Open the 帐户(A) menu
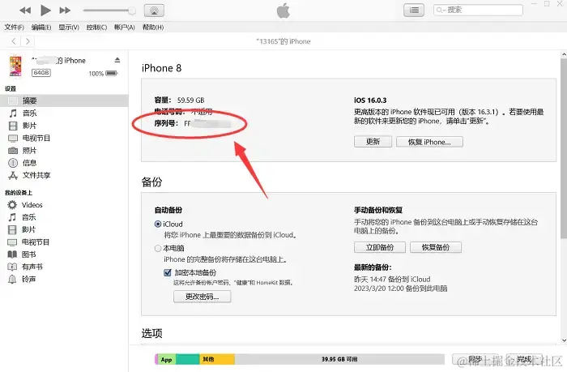The height and width of the screenshot is (372, 567). [125, 27]
